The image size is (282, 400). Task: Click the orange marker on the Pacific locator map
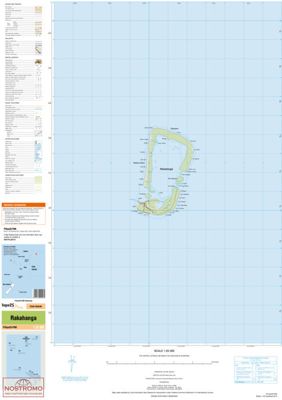(36, 254)
